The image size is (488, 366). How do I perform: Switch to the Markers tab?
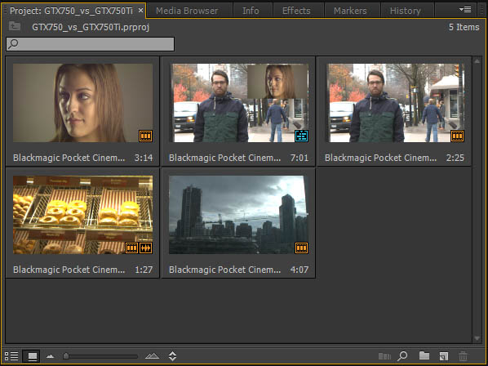click(x=350, y=11)
